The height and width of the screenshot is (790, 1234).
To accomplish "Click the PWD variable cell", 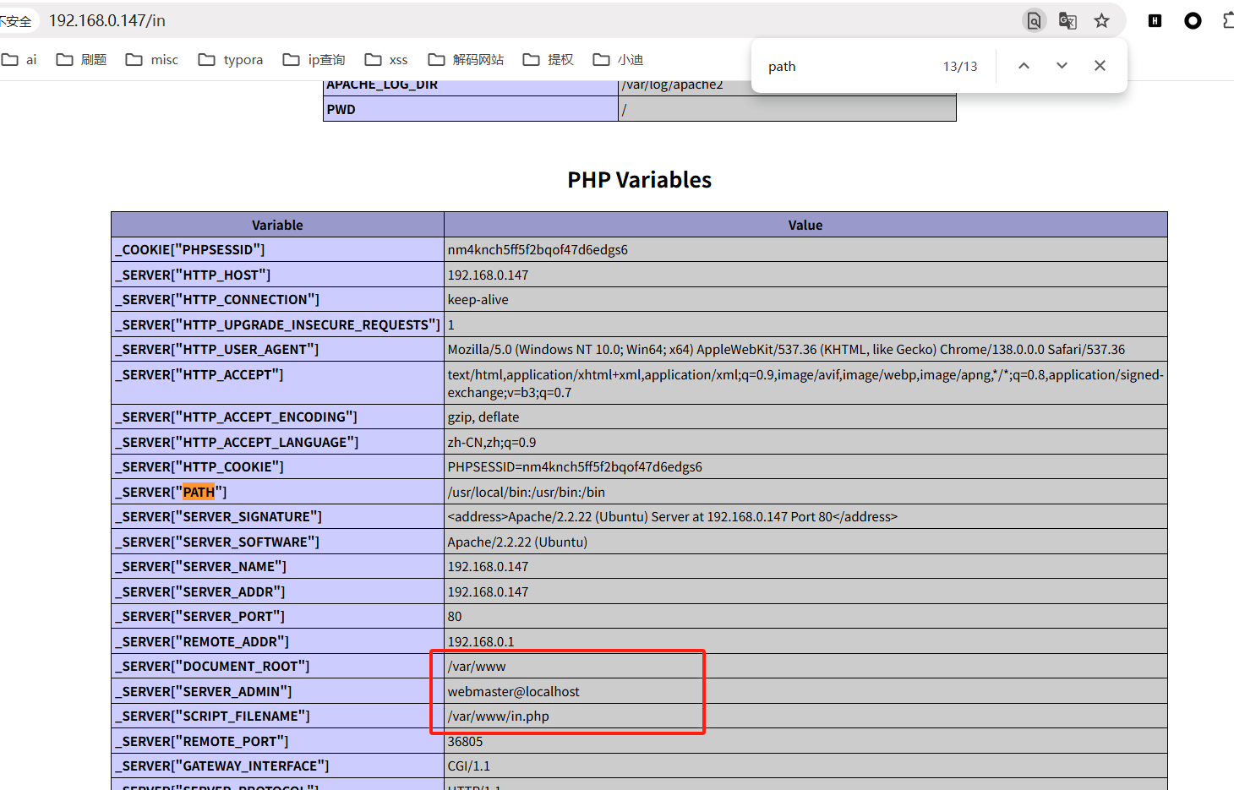I will tap(471, 109).
